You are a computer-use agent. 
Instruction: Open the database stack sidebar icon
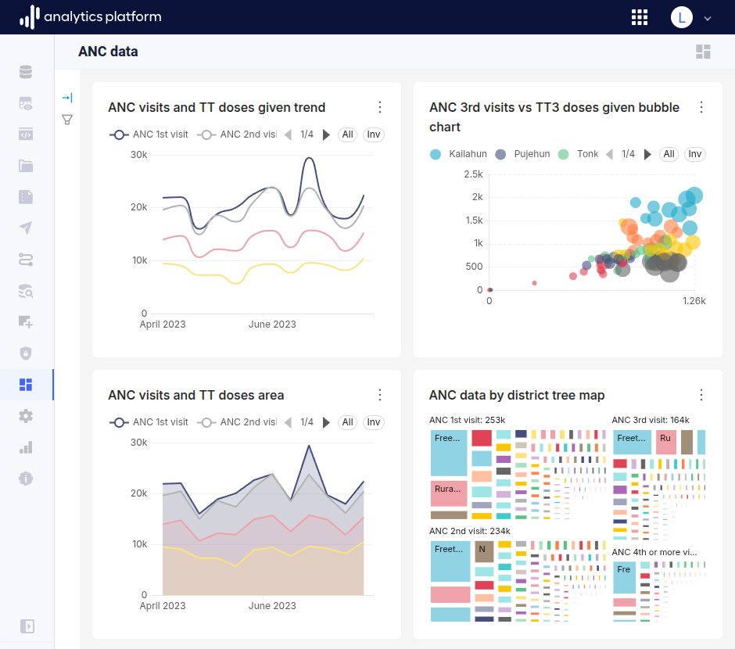[26, 72]
